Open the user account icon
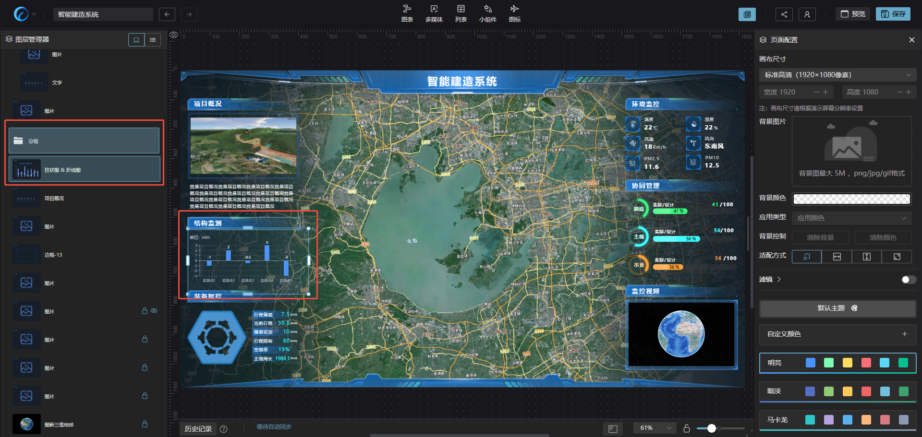 click(x=807, y=14)
